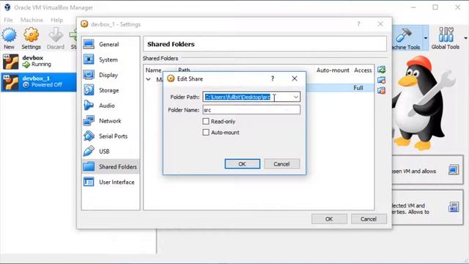Click the Name column header
Screen dimensions: 469x264
point(153,70)
